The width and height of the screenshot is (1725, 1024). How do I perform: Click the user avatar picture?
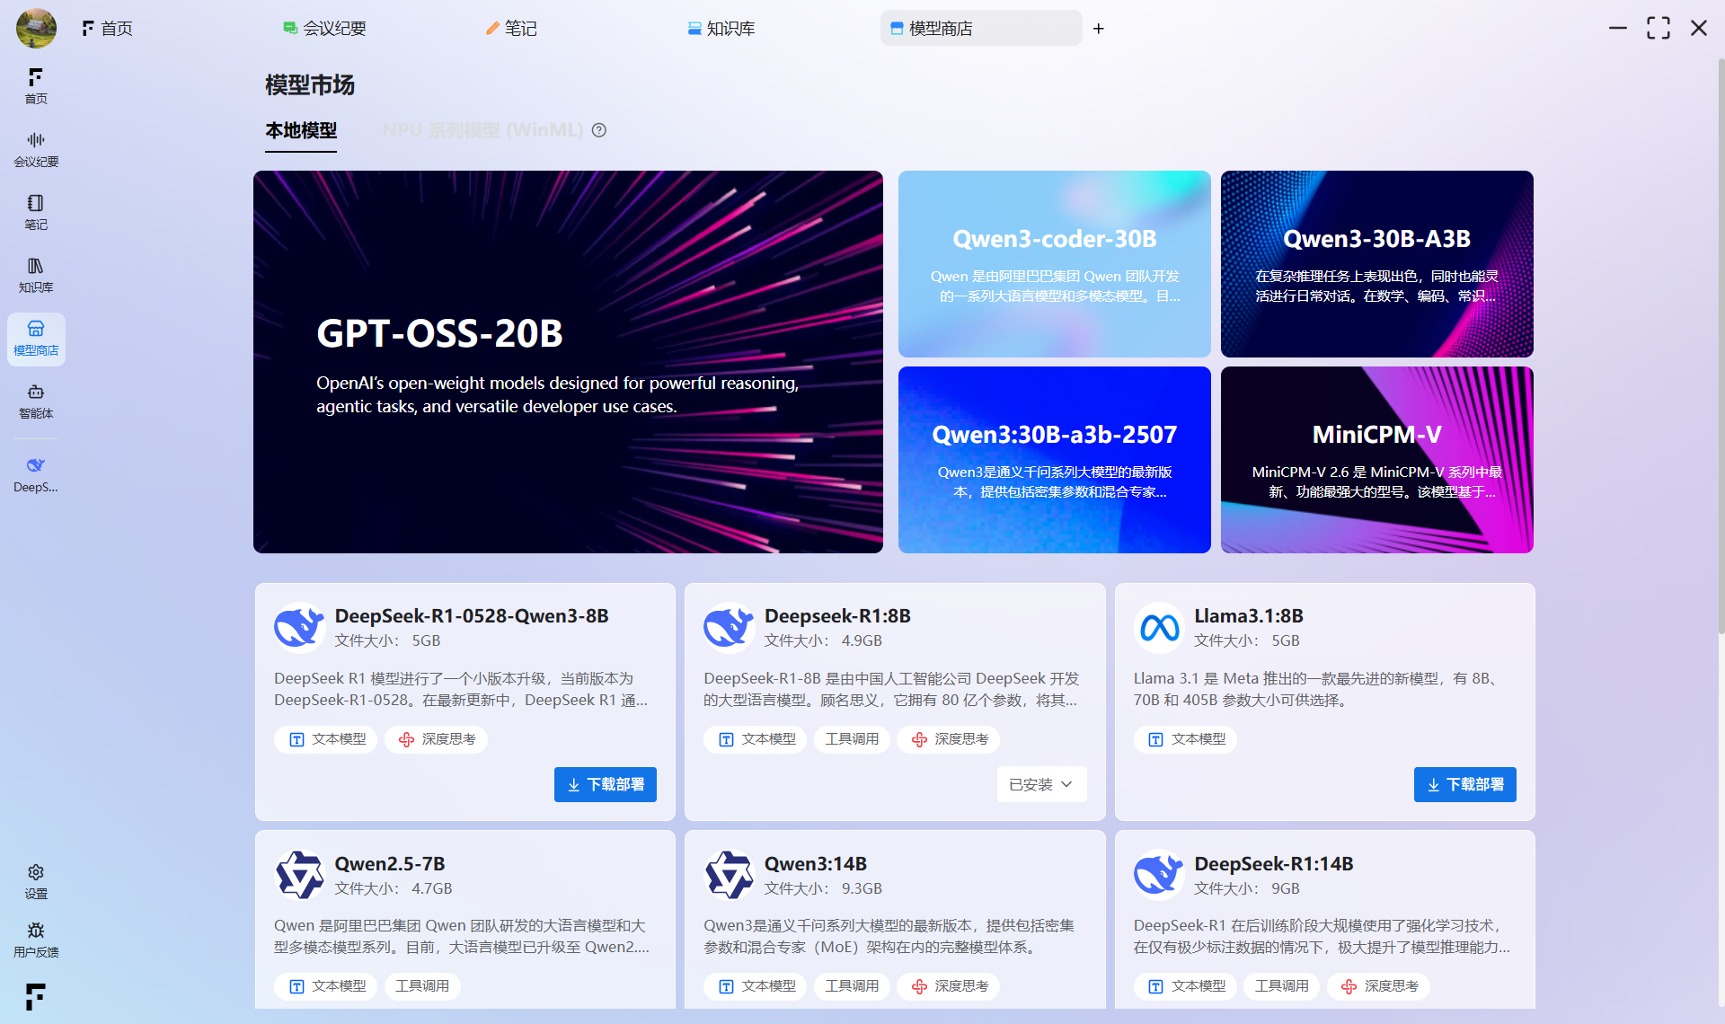click(x=36, y=28)
